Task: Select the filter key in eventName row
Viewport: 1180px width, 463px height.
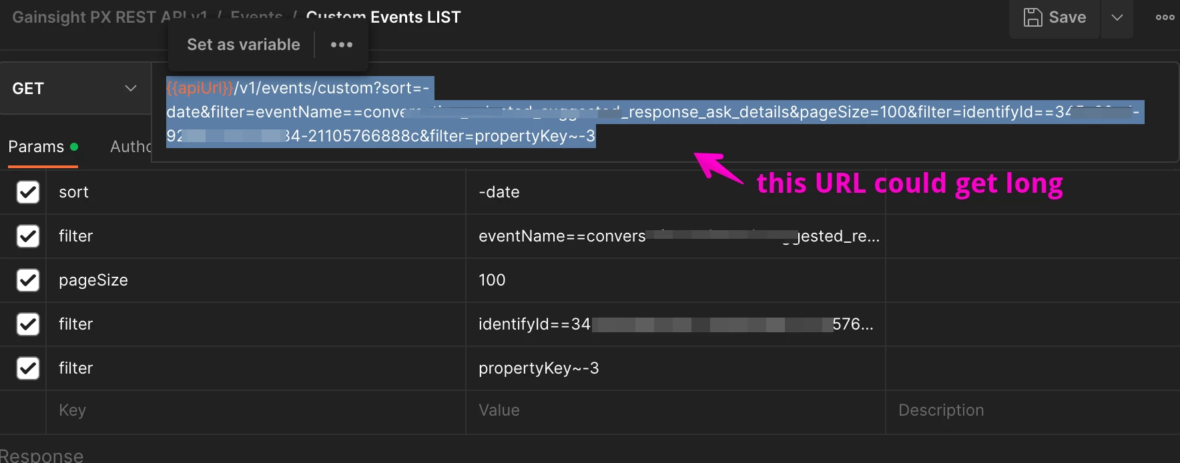Action: pyautogui.click(x=256, y=236)
